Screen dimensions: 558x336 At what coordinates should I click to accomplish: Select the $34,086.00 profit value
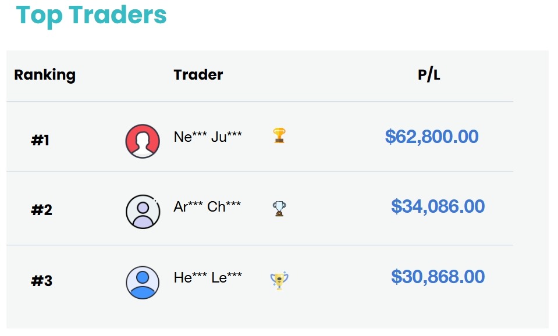click(438, 206)
